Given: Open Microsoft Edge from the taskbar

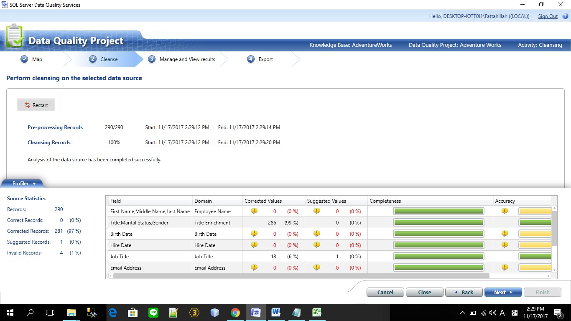Looking at the screenshot, I should coord(112,313).
